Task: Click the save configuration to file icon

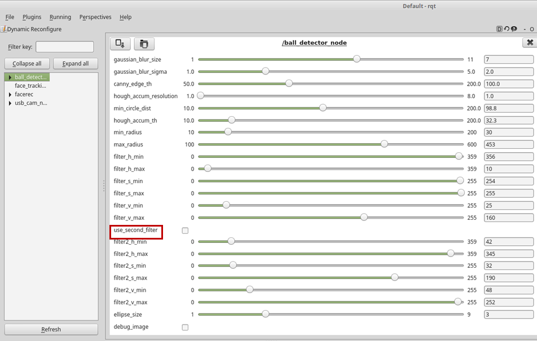Action: 120,44
